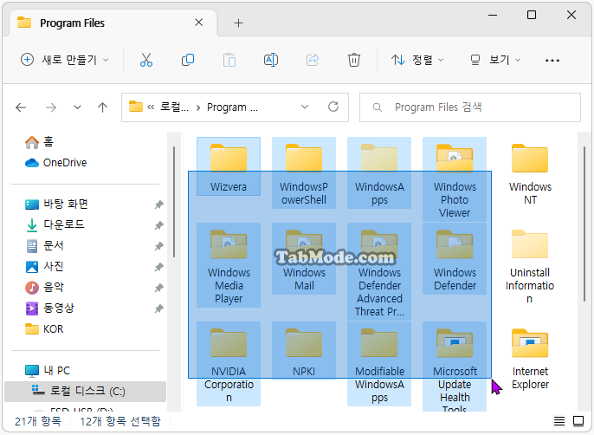Go forward with the right arrow

click(x=51, y=107)
